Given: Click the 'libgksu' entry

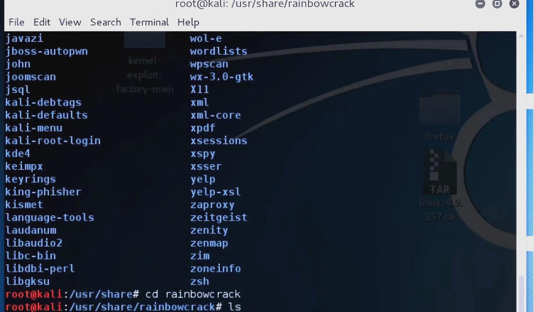Looking at the screenshot, I should pyautogui.click(x=27, y=282).
